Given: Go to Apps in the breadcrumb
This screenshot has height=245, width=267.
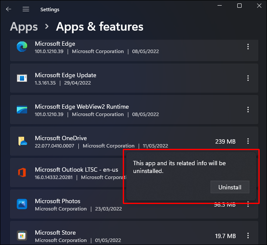Looking at the screenshot, I should click(x=24, y=27).
